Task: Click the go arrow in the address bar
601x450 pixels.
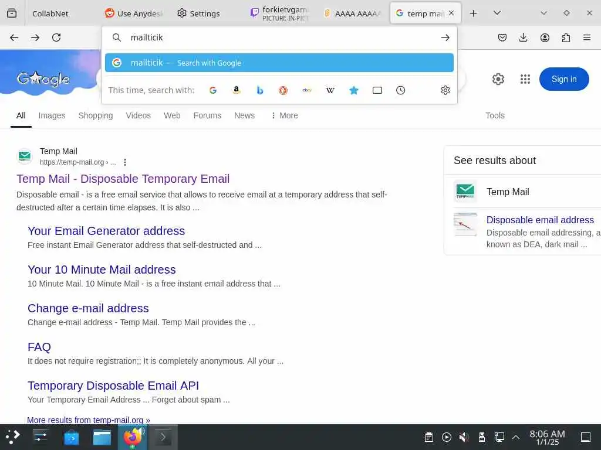Action: (x=445, y=37)
